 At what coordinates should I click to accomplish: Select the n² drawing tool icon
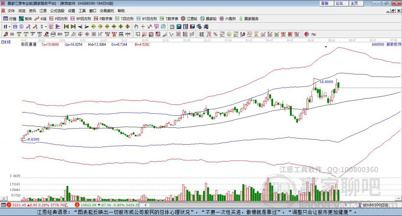click(67, 34)
